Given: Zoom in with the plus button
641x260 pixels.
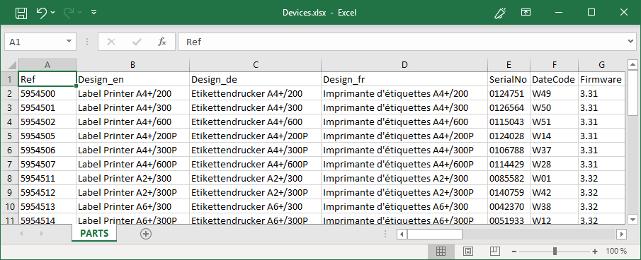Looking at the screenshot, I should [595, 252].
